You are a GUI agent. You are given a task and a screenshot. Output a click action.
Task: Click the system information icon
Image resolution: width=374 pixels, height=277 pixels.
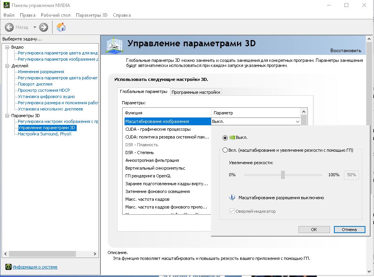click(x=8, y=267)
